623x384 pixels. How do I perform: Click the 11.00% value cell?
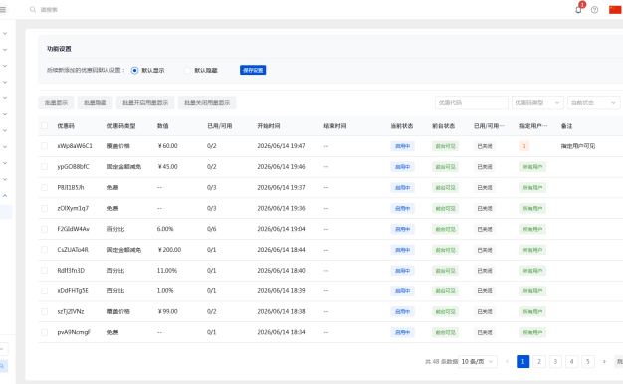(167, 270)
